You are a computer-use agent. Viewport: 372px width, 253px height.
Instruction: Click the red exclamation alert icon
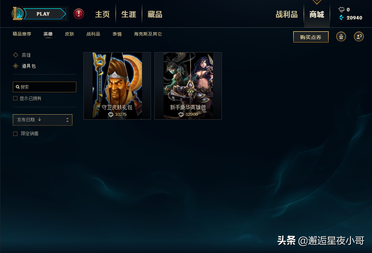[78, 14]
